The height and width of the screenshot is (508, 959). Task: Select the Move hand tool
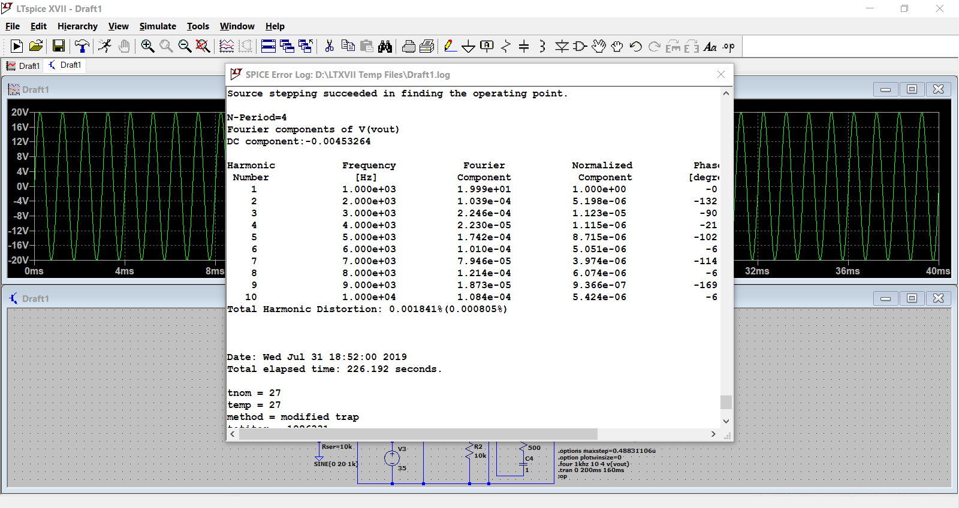[599, 46]
